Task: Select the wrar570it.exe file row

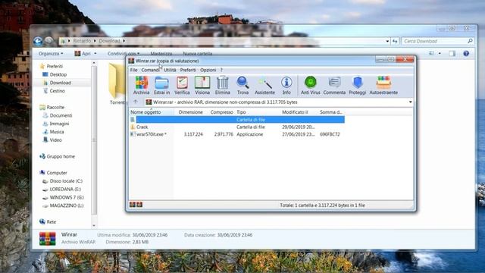Action: click(x=237, y=134)
